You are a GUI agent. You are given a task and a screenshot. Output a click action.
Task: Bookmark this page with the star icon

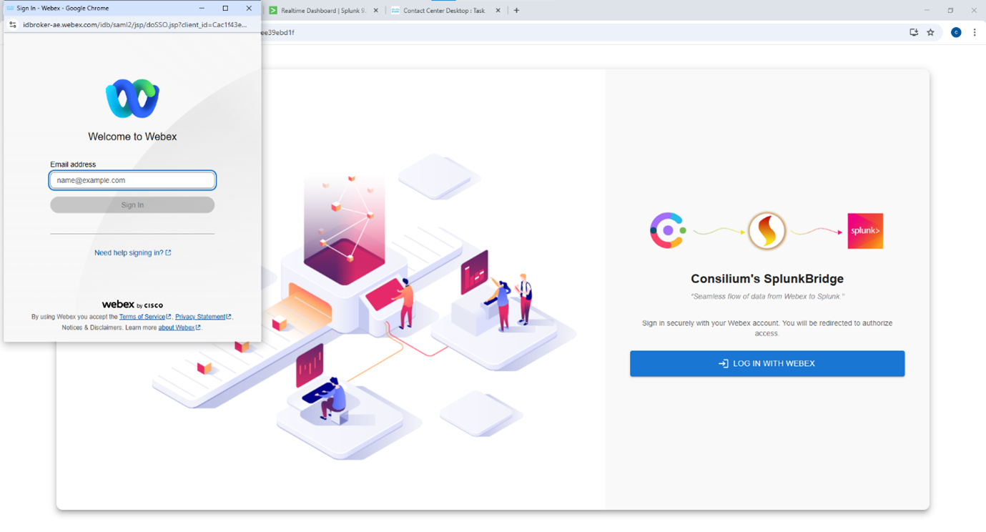coord(930,32)
